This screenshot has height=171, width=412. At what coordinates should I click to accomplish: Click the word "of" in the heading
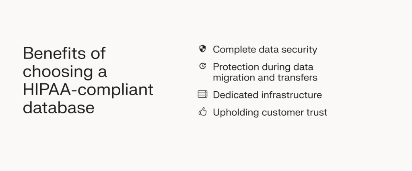(98, 53)
